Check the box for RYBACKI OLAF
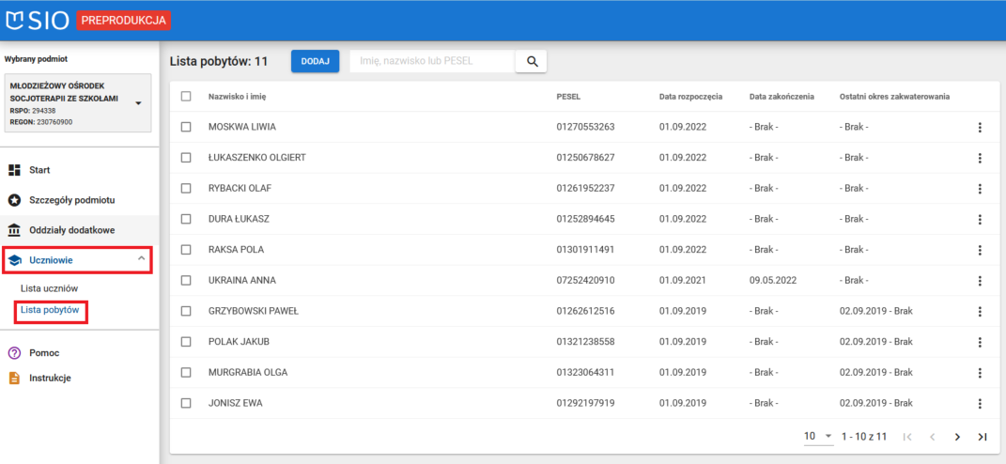1006x464 pixels. 186,188
